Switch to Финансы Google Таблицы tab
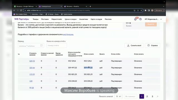 click(25, 6)
